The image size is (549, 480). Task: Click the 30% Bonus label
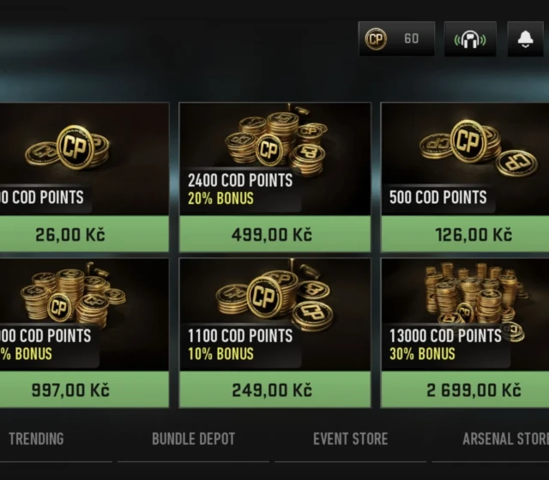tap(425, 353)
